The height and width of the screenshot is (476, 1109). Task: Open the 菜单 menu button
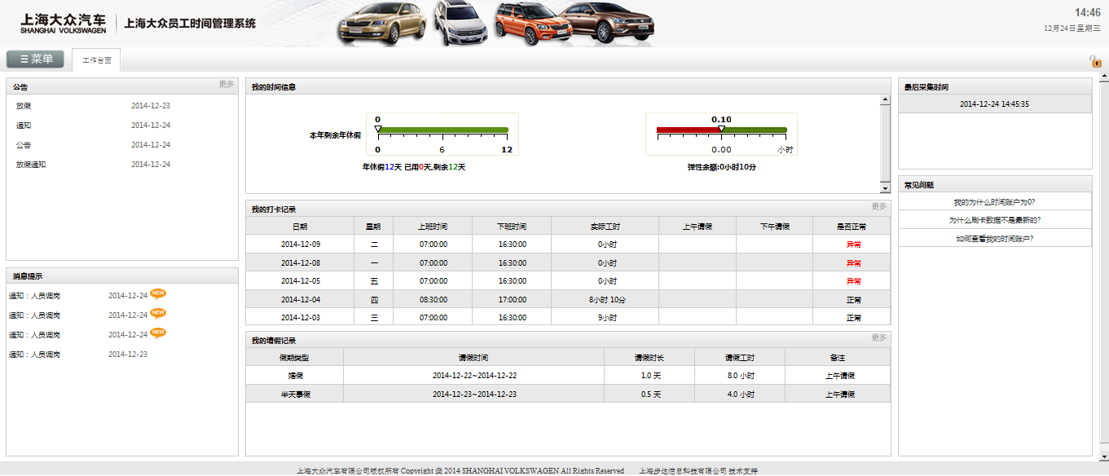[x=35, y=59]
